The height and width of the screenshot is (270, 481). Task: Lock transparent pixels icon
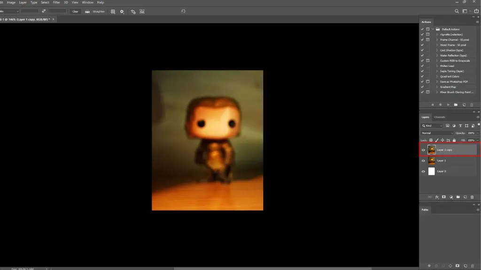pos(431,140)
